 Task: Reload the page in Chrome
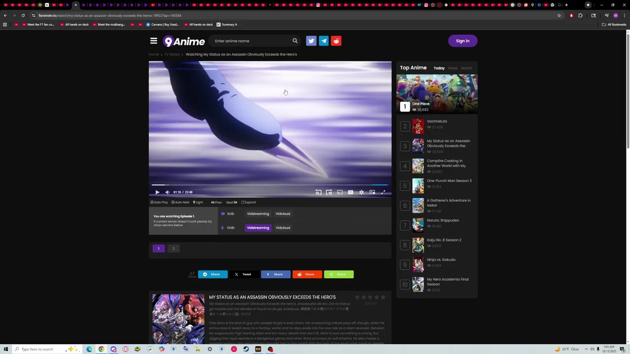point(23,15)
